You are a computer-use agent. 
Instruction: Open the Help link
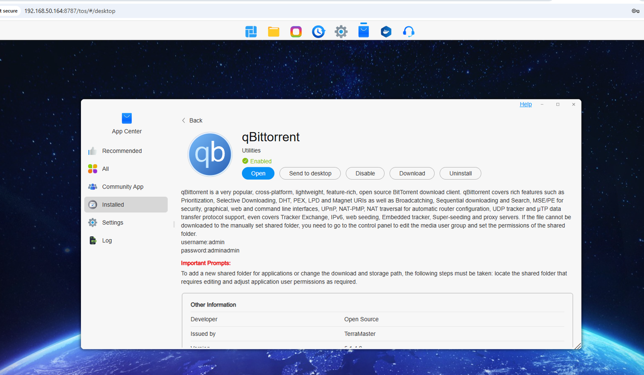[x=526, y=105]
